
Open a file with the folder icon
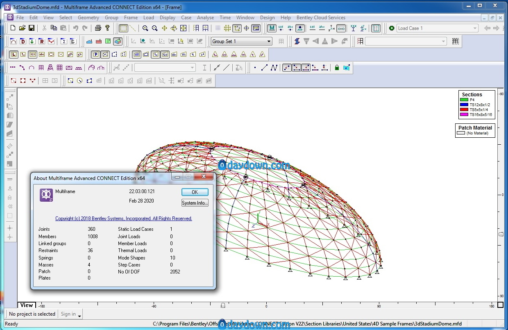point(22,28)
